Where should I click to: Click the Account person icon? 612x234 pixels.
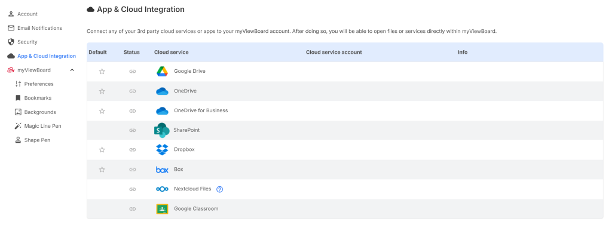(11, 14)
